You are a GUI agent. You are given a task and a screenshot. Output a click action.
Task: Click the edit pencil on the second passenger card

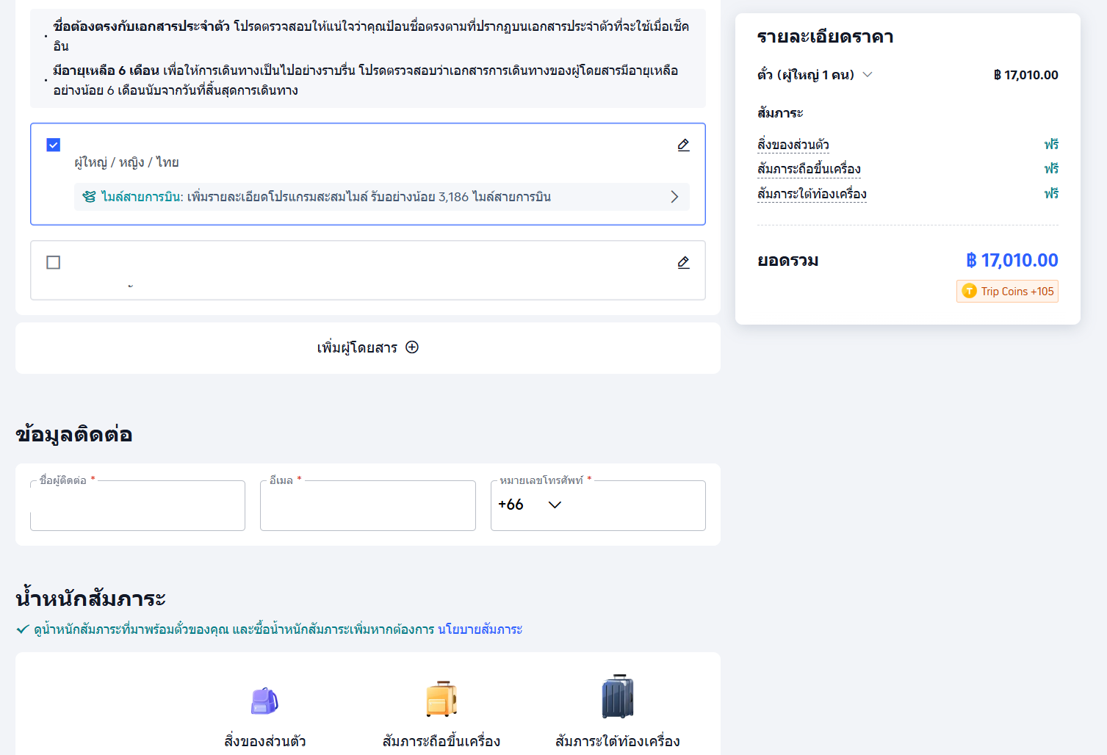(x=682, y=262)
